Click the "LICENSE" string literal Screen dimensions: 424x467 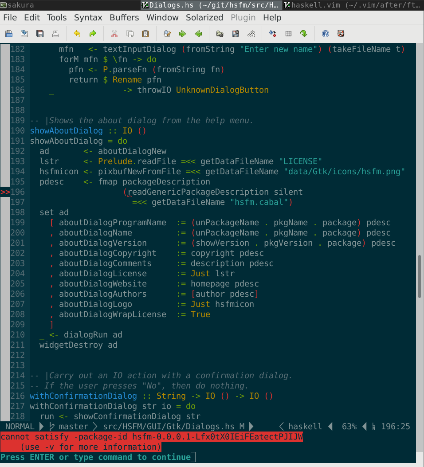click(x=300, y=161)
